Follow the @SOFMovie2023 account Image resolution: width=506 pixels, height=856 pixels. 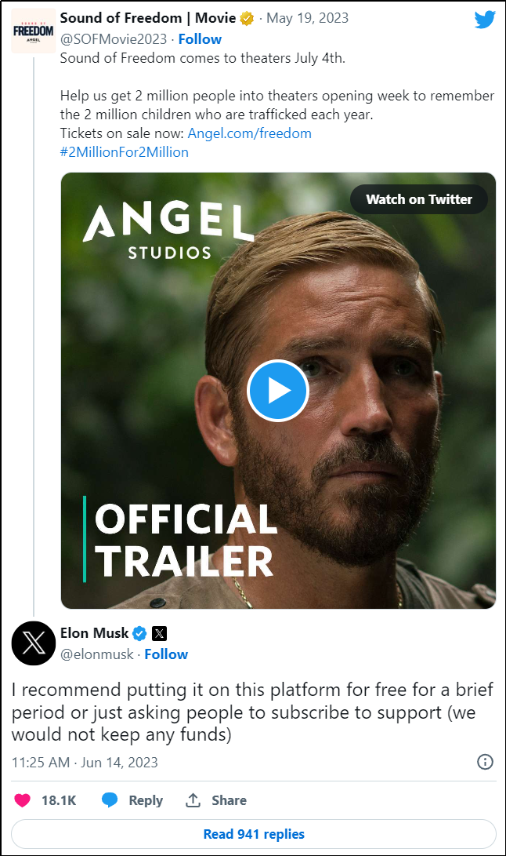pyautogui.click(x=200, y=38)
